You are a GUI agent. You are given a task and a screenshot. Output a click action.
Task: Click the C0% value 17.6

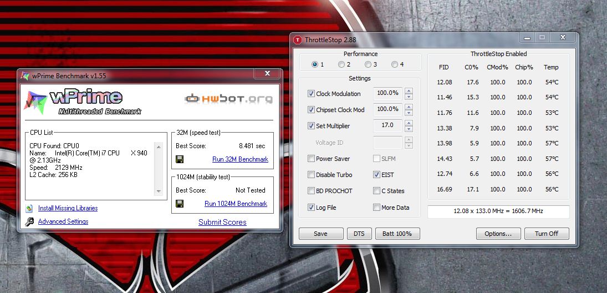tap(473, 82)
